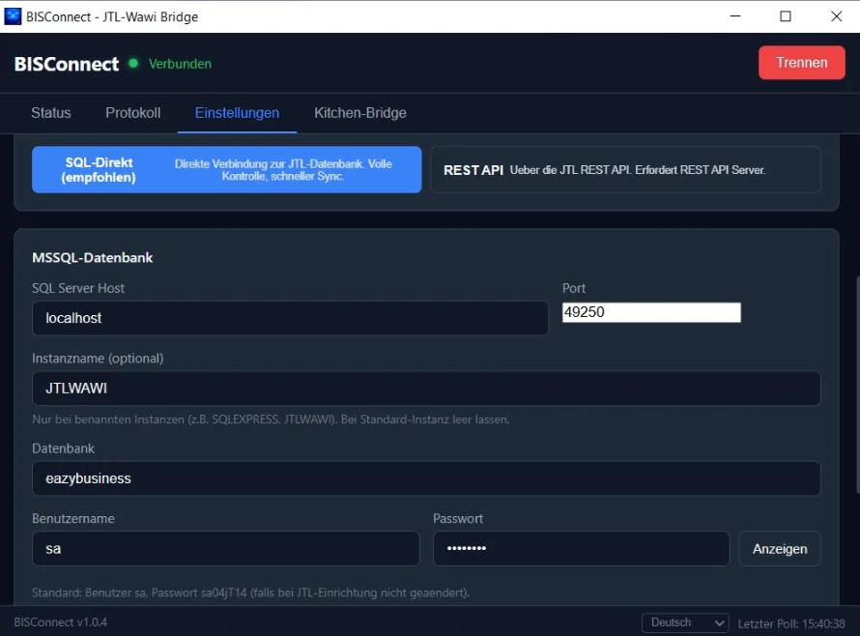Viewport: 860px width, 636px height.
Task: Minimize the BISConnect window
Action: pyautogui.click(x=735, y=16)
